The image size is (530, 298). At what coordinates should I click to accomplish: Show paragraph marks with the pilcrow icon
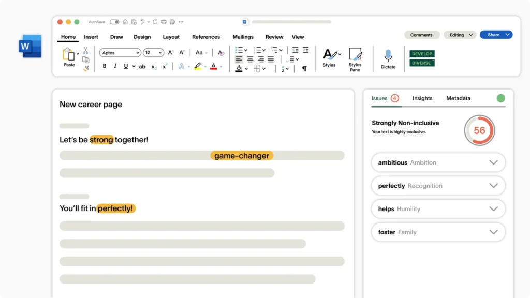tap(304, 68)
